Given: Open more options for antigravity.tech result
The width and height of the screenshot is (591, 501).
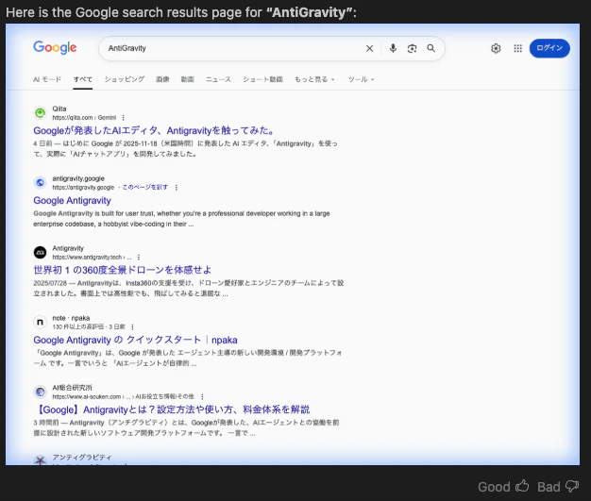Looking at the screenshot, I should coord(139,258).
